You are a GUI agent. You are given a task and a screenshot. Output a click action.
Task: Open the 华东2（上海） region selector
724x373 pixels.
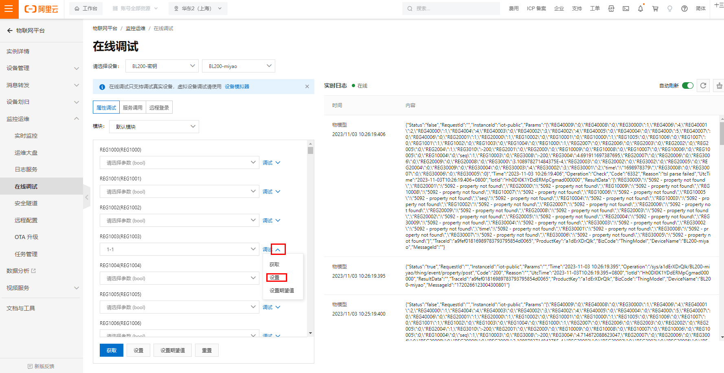click(x=198, y=9)
